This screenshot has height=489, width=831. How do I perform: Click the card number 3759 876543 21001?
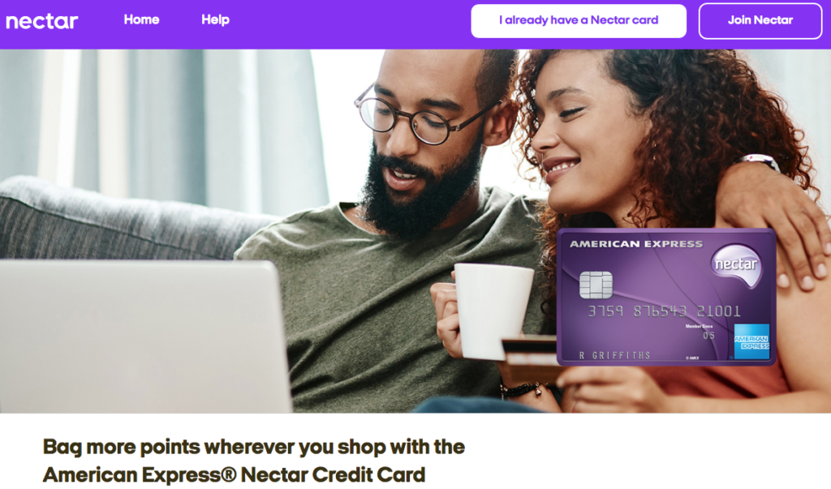[664, 311]
